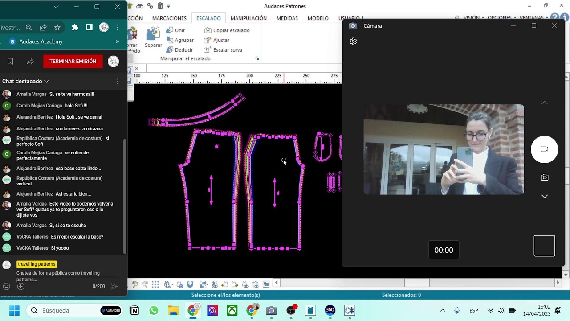Image resolution: width=570 pixels, height=321 pixels.
Task: Click the Separar grading tool
Action: [153, 37]
